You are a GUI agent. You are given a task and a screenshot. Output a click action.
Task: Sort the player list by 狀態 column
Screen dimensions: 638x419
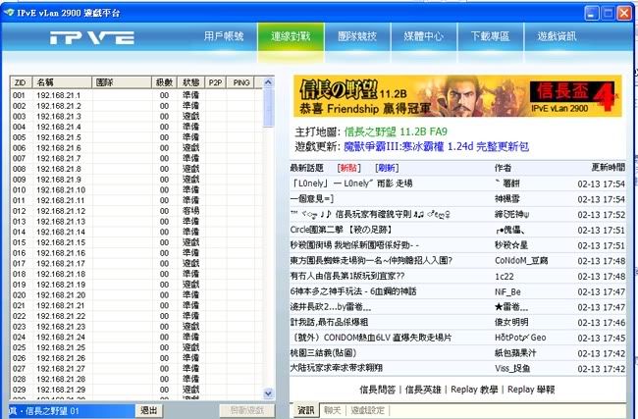point(190,82)
